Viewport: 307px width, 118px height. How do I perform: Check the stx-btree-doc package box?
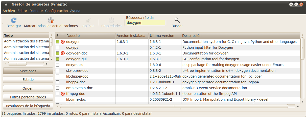point(58,71)
